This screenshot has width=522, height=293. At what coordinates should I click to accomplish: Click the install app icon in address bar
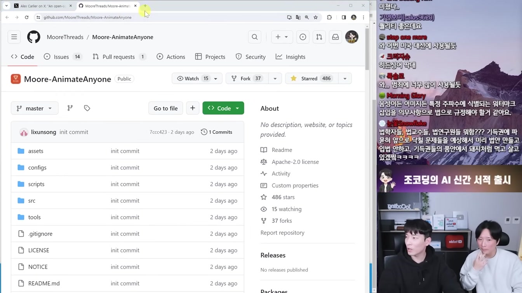pyautogui.click(x=289, y=17)
